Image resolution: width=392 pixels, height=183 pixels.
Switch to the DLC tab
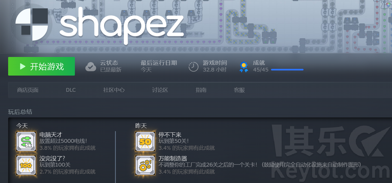[x=71, y=90]
